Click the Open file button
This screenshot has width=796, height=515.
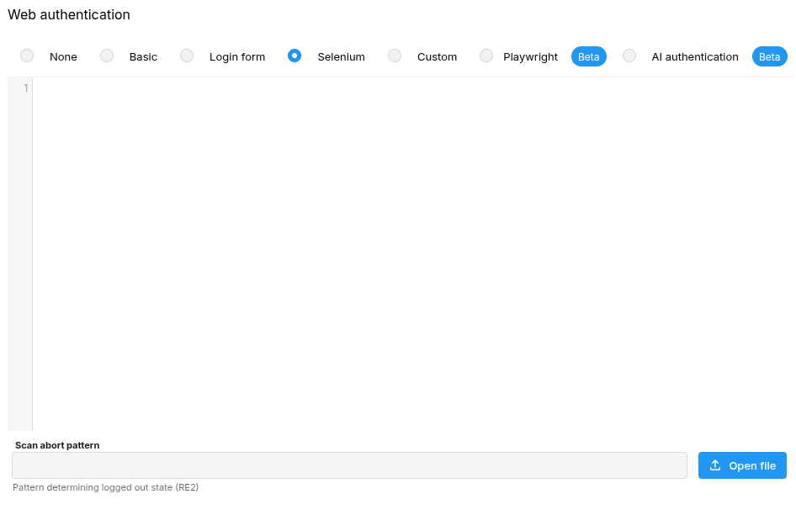point(742,465)
